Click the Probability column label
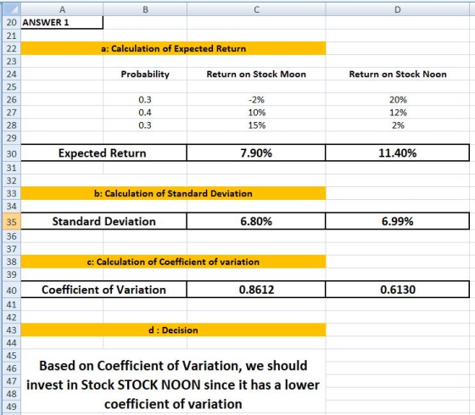The width and height of the screenshot is (475, 415). tap(145, 75)
